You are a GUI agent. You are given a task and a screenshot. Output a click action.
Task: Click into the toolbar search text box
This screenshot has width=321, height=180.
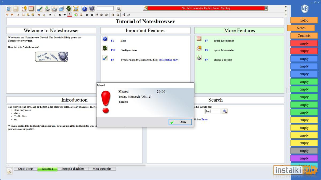(x=105, y=9)
